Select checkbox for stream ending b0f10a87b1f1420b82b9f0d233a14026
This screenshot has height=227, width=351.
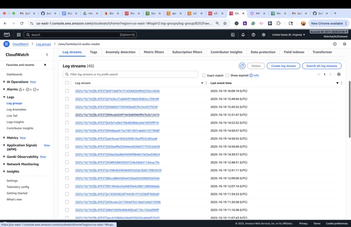[67, 91]
